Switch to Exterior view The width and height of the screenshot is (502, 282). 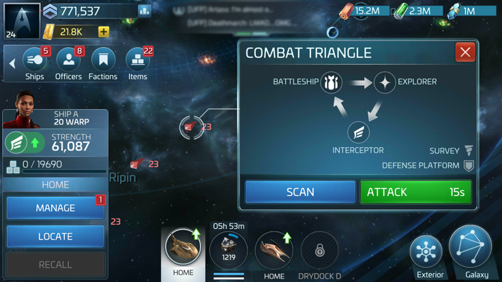(x=426, y=251)
